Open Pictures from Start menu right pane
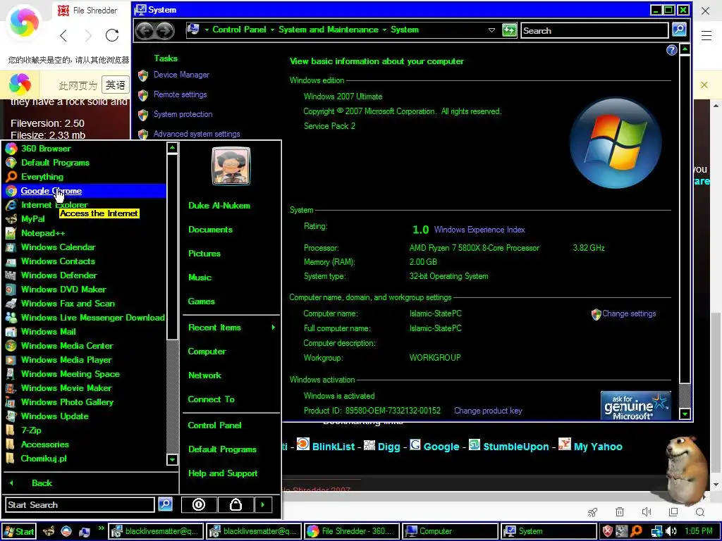This screenshot has width=722, height=541. coord(204,254)
